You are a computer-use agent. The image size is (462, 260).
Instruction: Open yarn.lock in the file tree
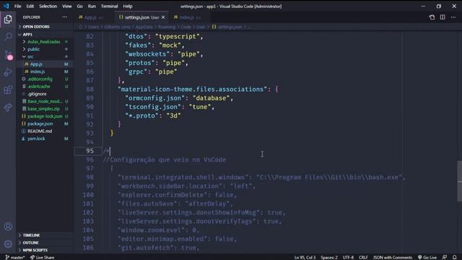tap(44, 139)
